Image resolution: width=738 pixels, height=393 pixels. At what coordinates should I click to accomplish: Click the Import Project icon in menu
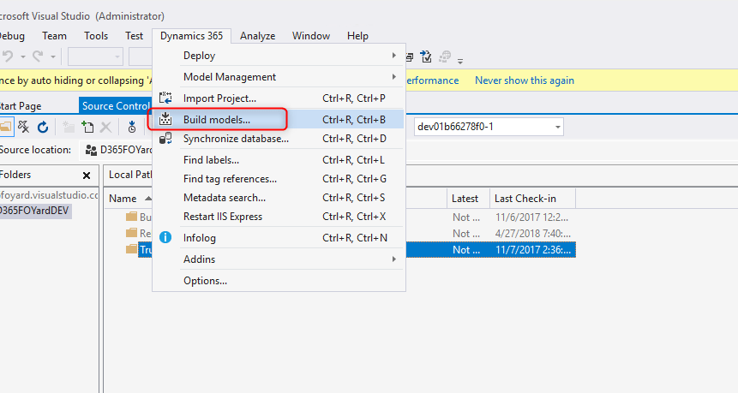pos(166,98)
